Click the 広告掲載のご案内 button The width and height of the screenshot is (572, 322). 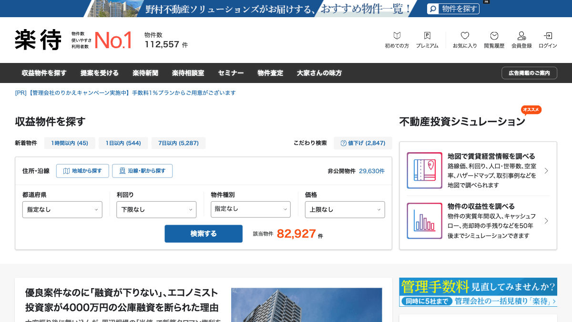[x=529, y=73]
